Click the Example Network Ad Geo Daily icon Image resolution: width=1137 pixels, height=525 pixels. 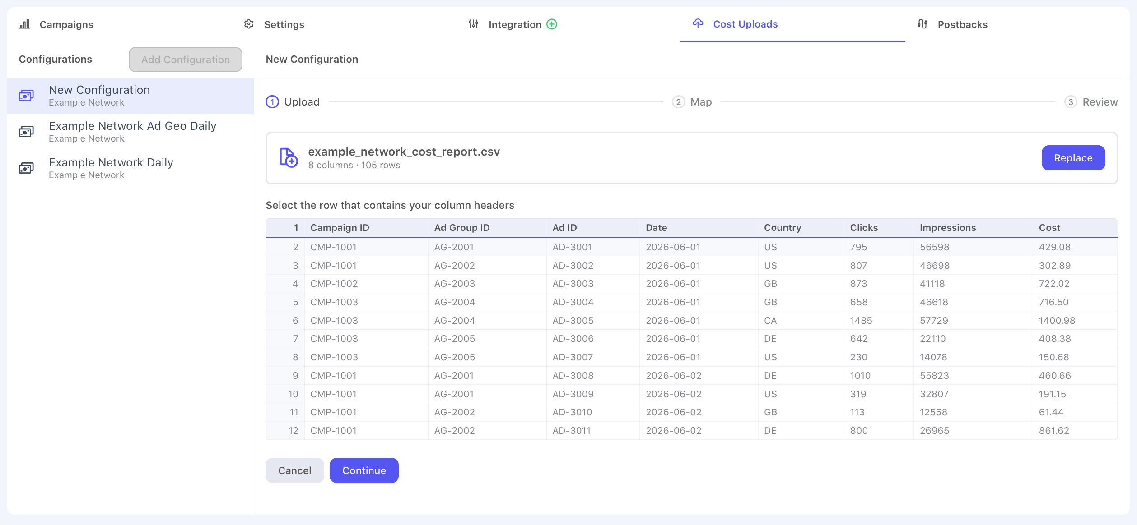(26, 132)
